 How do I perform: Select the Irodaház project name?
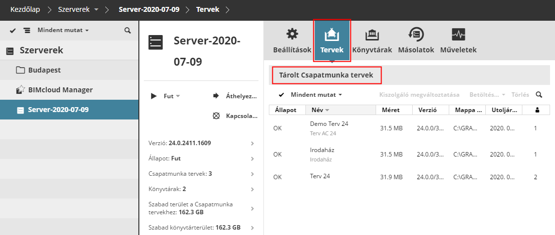coord(322,150)
